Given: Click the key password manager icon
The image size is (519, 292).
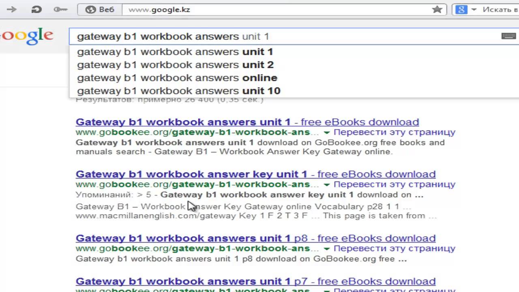Looking at the screenshot, I should [60, 9].
